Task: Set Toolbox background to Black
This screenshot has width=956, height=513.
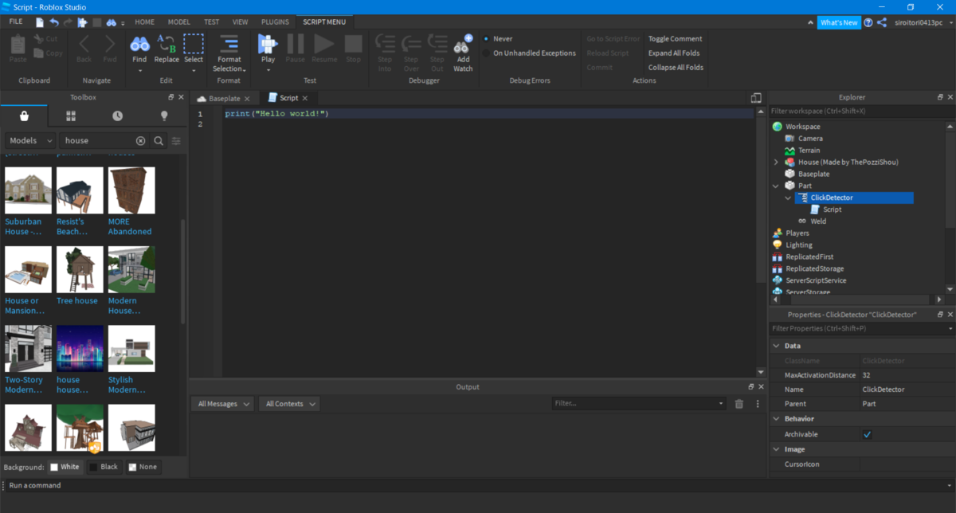Action: pyautogui.click(x=104, y=467)
